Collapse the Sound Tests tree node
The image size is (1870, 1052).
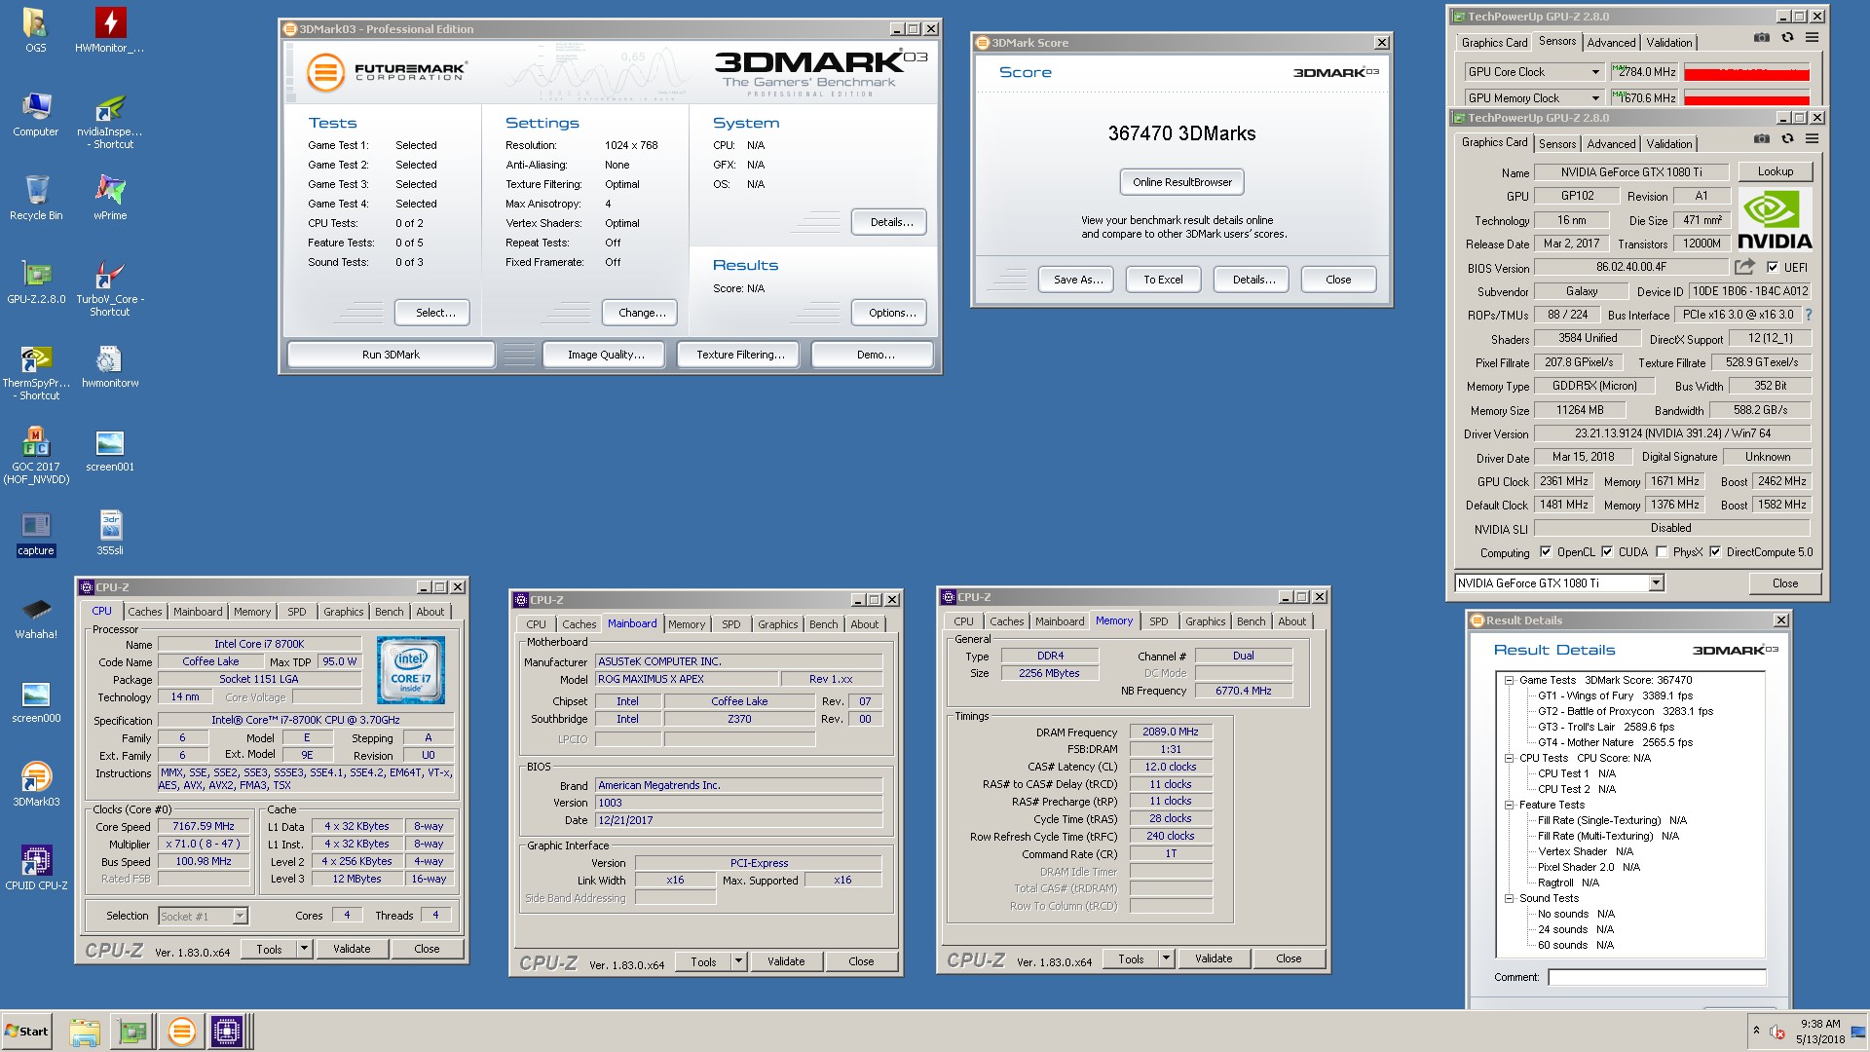coord(1509,898)
